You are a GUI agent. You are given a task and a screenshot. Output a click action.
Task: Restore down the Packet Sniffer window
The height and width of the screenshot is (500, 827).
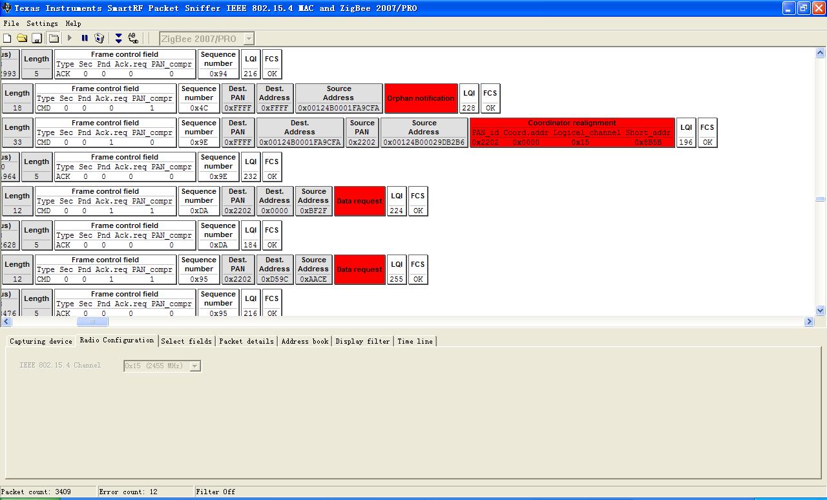pyautogui.click(x=804, y=8)
